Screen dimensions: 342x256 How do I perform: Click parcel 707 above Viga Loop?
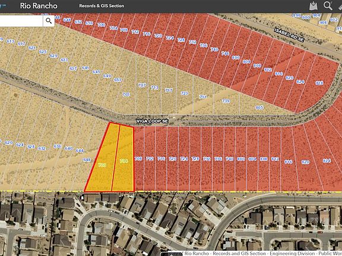click(142, 85)
